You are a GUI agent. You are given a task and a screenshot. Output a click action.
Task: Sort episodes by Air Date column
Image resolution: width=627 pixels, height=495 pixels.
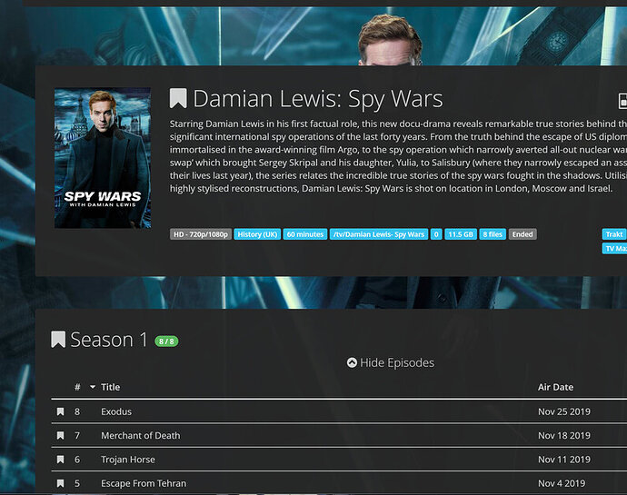pyautogui.click(x=555, y=387)
